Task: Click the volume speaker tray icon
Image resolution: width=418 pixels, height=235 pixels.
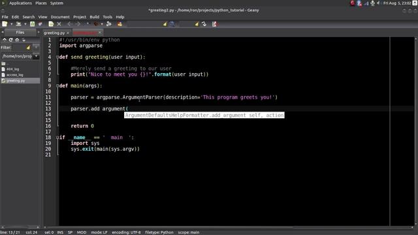Action: coord(379,3)
